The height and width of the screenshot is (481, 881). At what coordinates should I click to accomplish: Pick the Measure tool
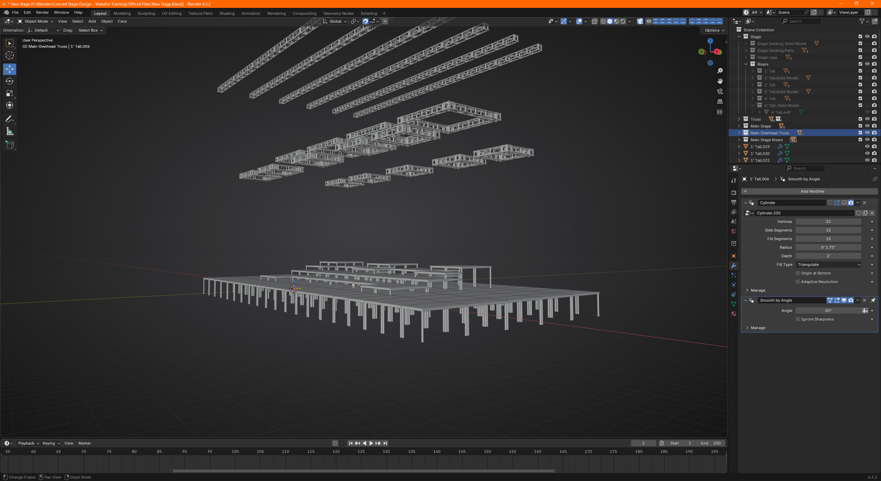(x=10, y=131)
